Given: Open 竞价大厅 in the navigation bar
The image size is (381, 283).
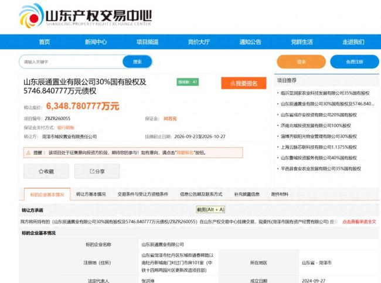Looking at the screenshot, I should point(199,42).
